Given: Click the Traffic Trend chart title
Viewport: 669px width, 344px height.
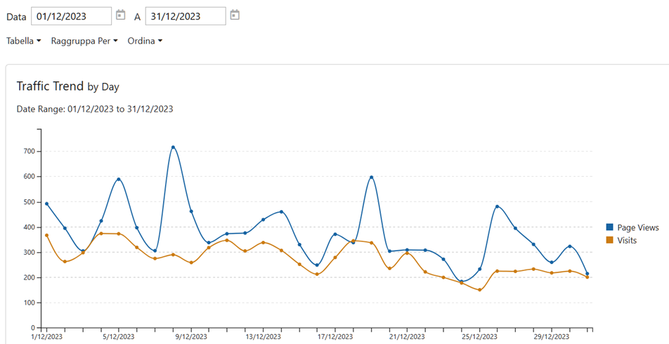Looking at the screenshot, I should click(50, 86).
